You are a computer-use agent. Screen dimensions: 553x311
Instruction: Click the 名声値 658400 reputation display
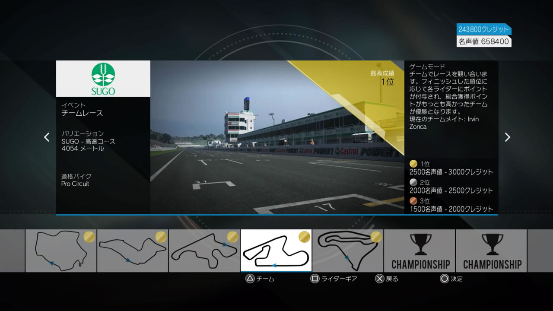click(x=484, y=41)
